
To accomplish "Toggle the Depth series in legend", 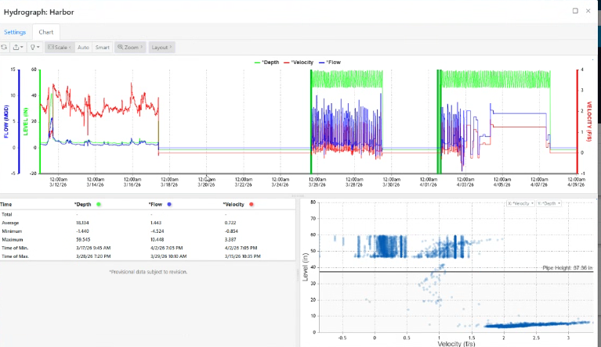I will pos(270,62).
